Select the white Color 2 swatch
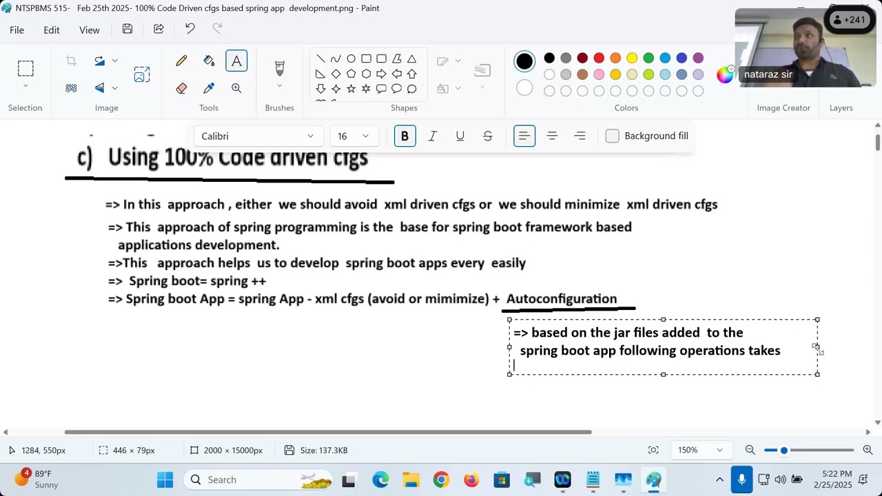 point(524,88)
